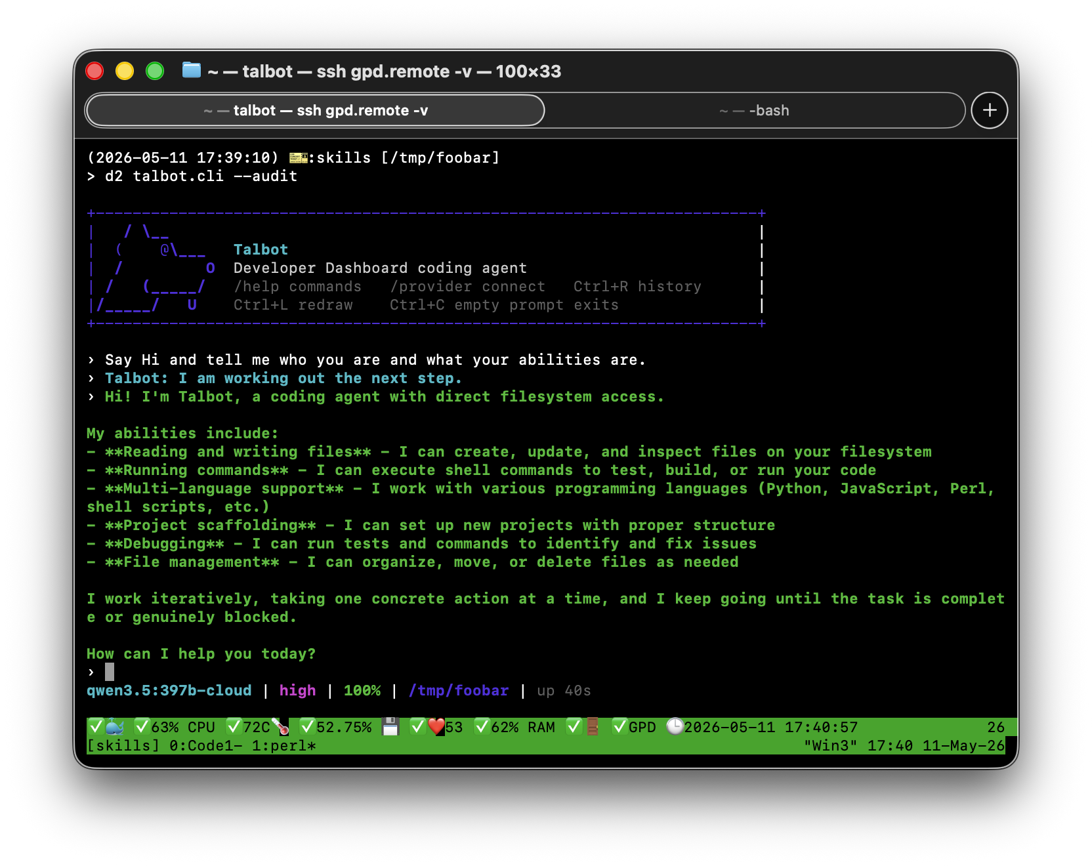Click the thermometer icon beside 72C
This screenshot has width=1092, height=866.
[x=280, y=727]
